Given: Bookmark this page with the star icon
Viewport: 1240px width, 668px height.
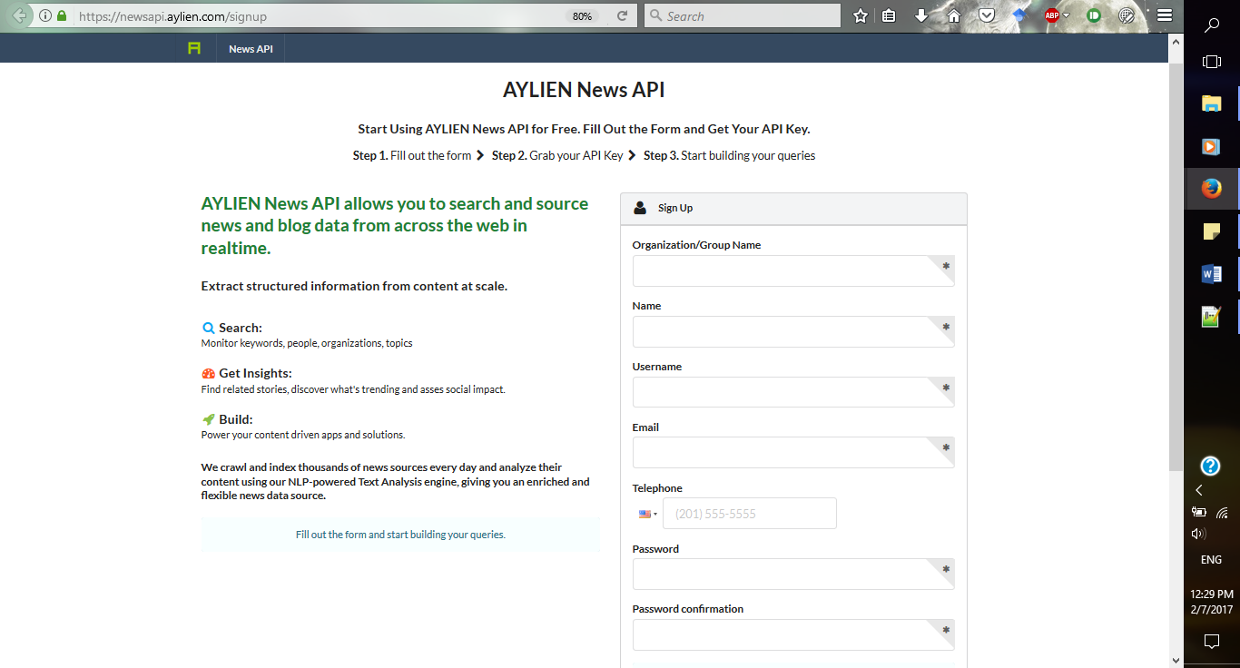Looking at the screenshot, I should point(861,15).
